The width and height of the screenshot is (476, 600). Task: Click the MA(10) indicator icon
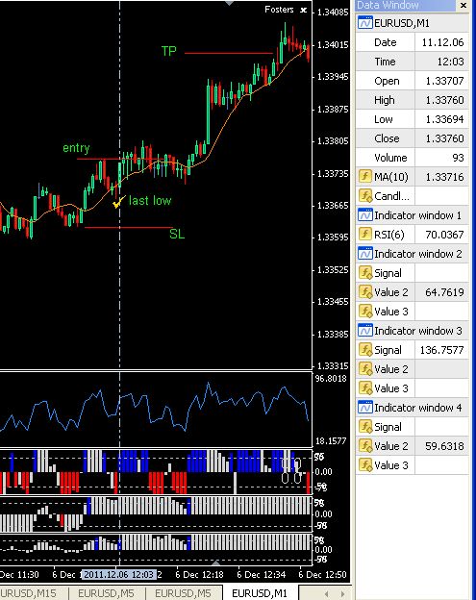[x=365, y=177]
